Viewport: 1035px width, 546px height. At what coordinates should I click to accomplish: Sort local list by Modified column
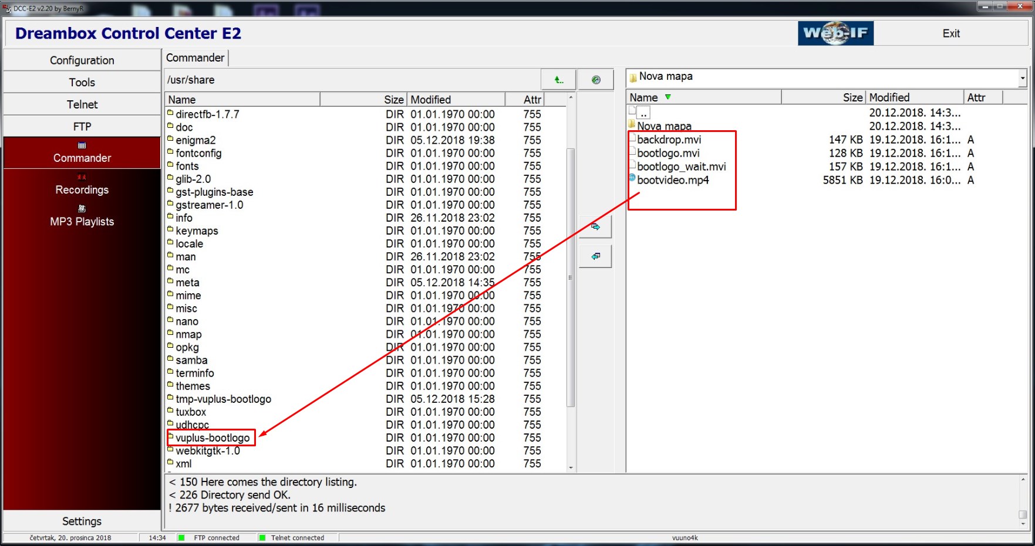coord(914,97)
